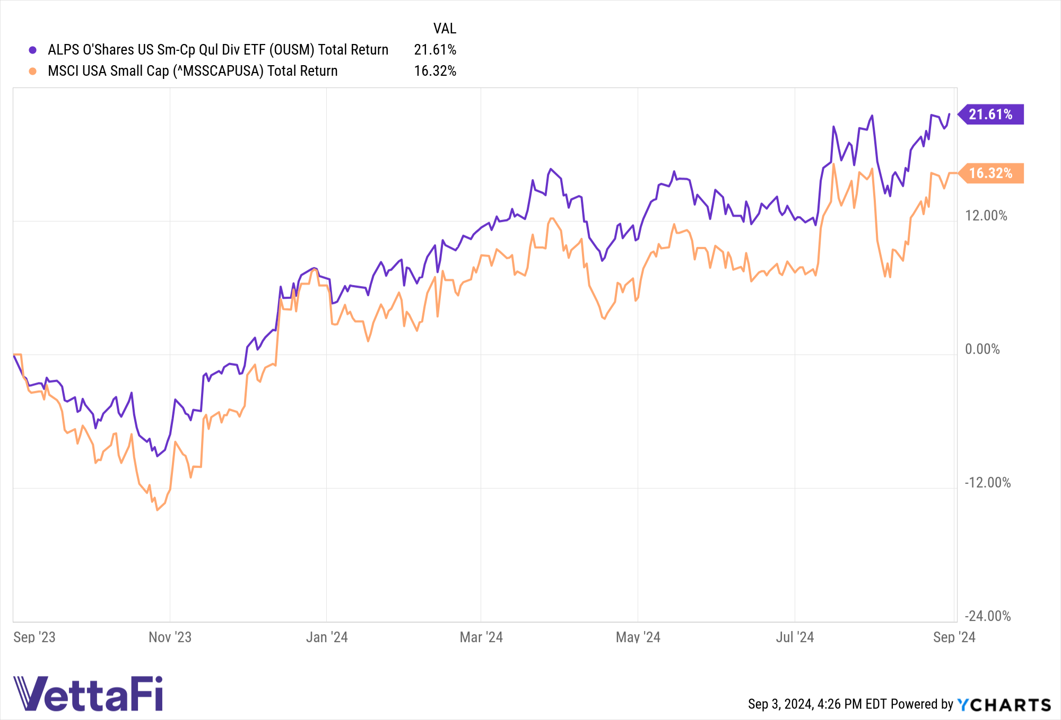Click the purple 21.61% value flag
1061x720 pixels.
click(990, 114)
